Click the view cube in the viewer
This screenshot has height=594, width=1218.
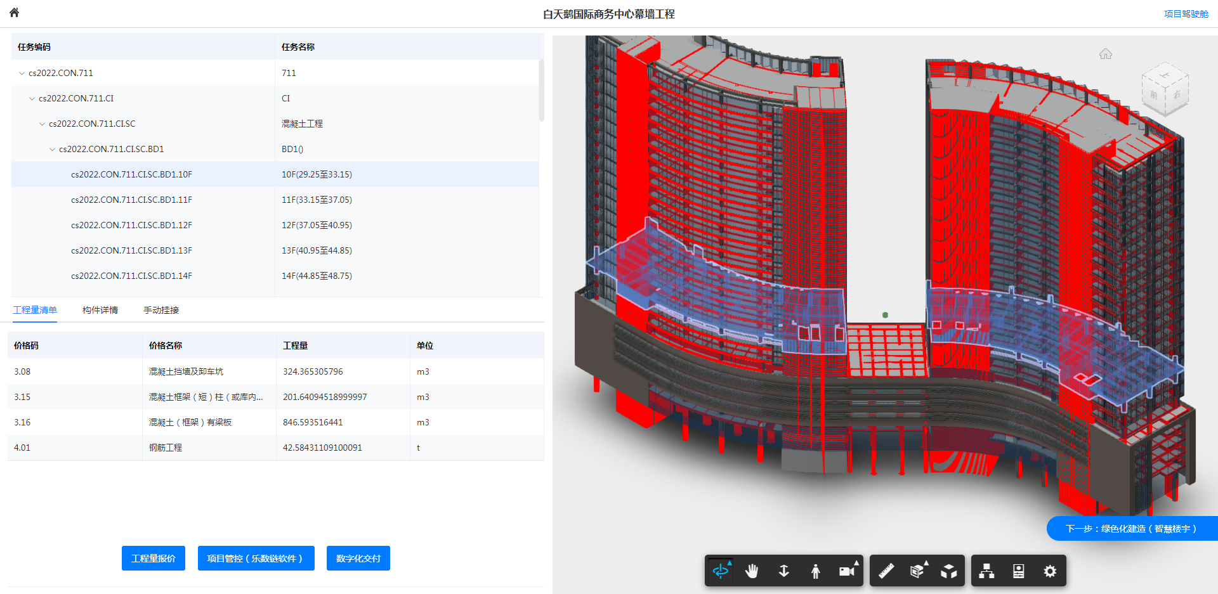coord(1165,89)
